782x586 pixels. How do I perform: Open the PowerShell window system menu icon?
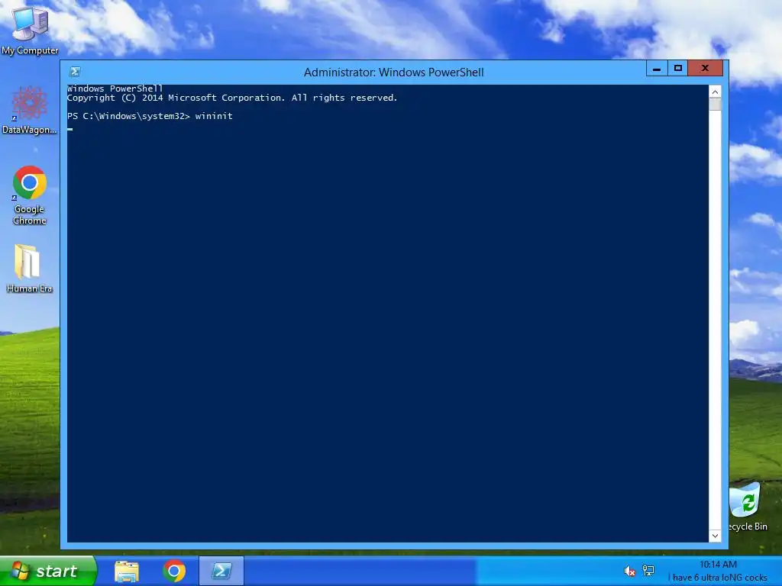75,72
